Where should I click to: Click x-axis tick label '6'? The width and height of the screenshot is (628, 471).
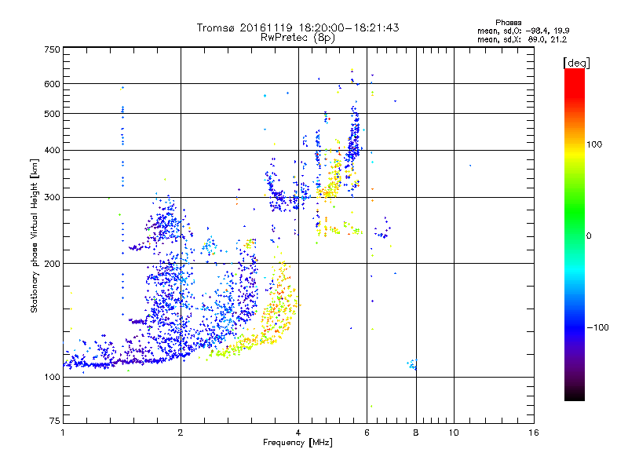pyautogui.click(x=367, y=433)
